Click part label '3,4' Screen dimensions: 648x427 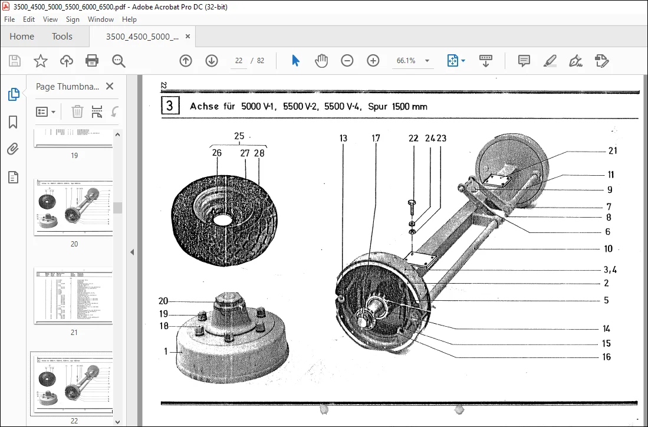[610, 270]
